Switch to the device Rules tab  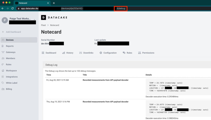pyautogui.click(x=128, y=53)
